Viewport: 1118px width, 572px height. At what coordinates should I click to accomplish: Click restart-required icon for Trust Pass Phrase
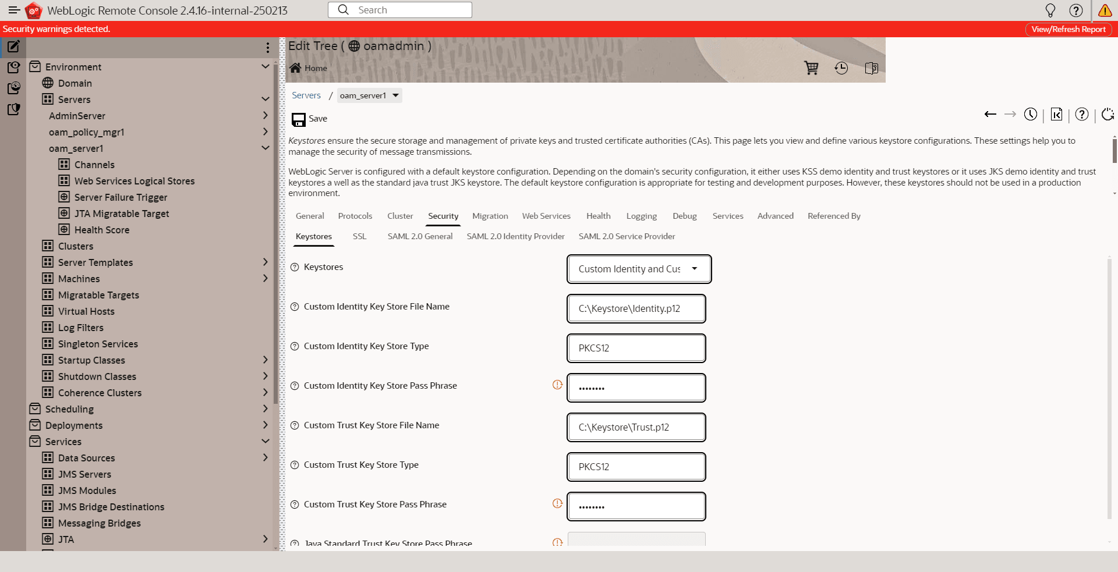click(x=557, y=503)
